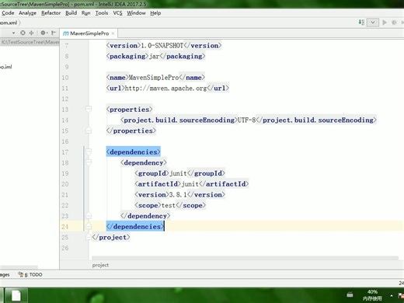
Task: Click Collapse All icon in project panel
Action: click(31, 33)
